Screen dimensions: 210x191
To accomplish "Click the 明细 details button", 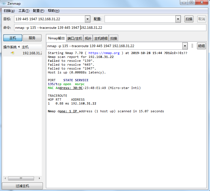I will 201,46.
